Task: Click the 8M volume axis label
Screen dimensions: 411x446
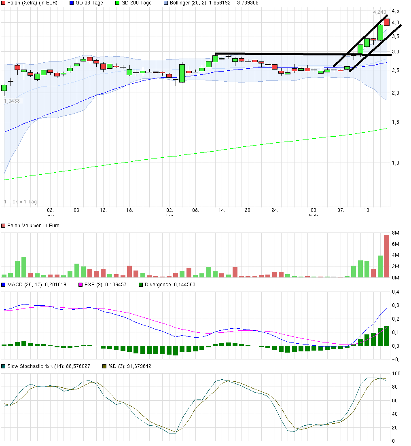Action: (396, 233)
